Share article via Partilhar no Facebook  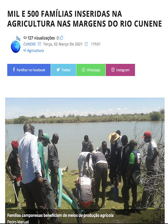point(29,70)
